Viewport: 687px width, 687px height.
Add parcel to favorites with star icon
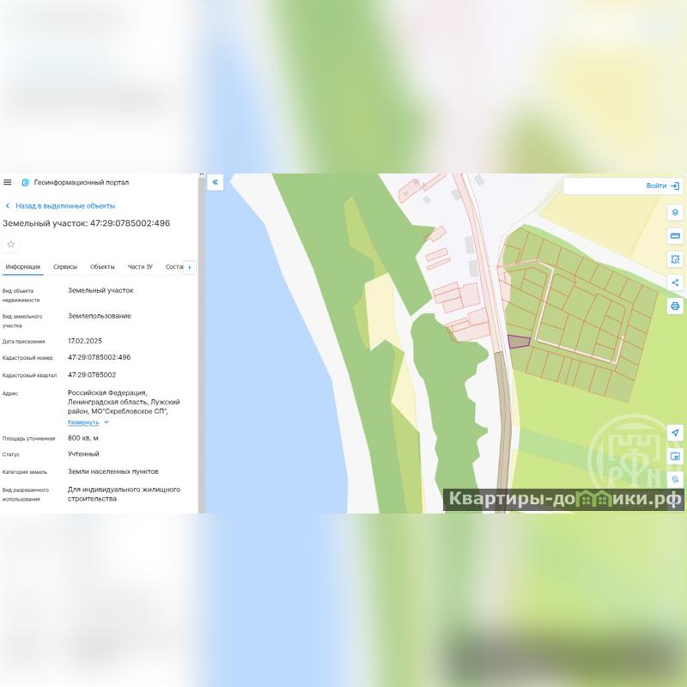pyautogui.click(x=11, y=244)
